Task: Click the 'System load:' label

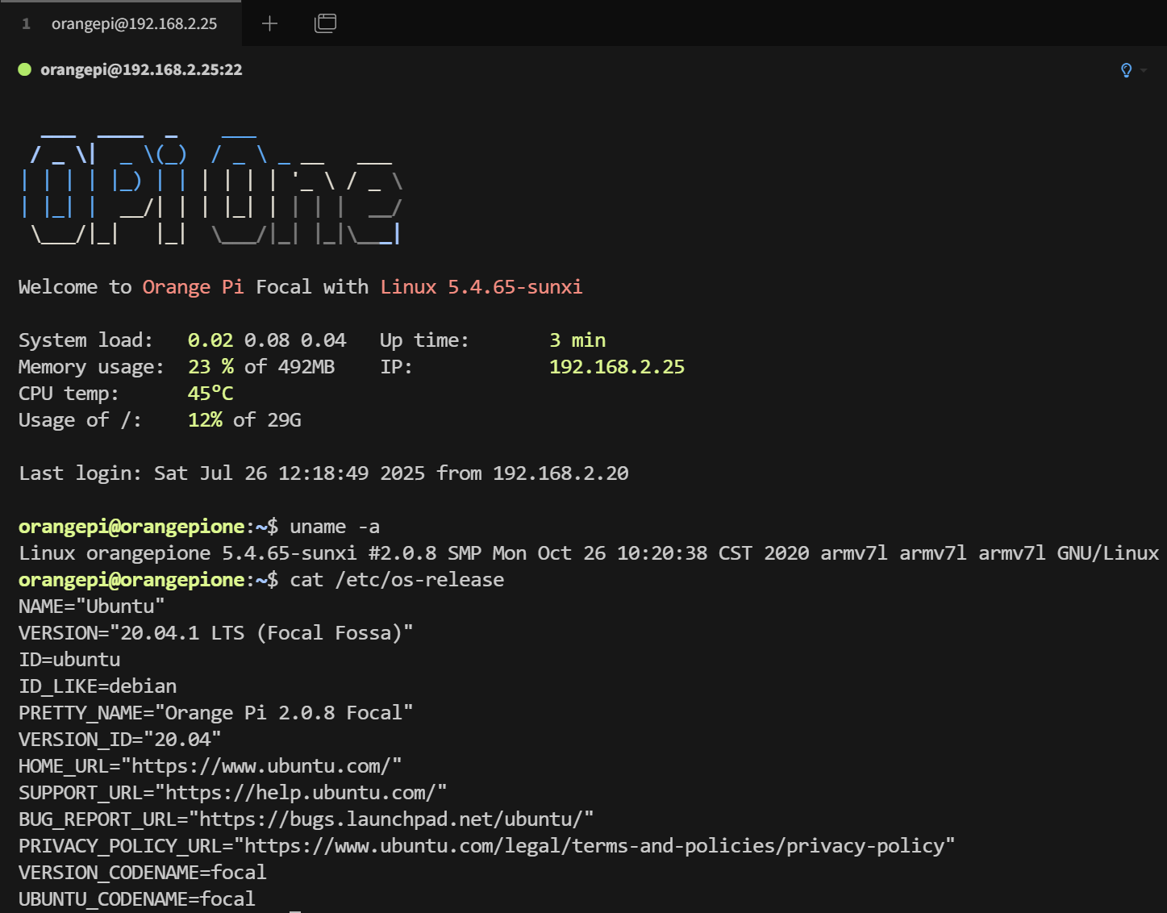Action: 85,340
